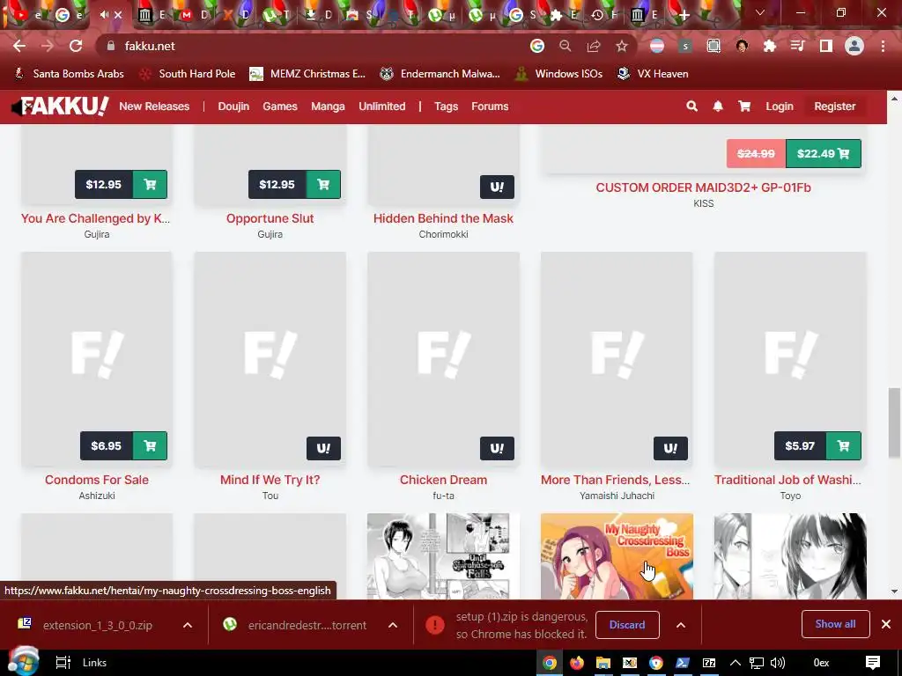Open the Unlimited section
The width and height of the screenshot is (902, 676).
coord(382,107)
